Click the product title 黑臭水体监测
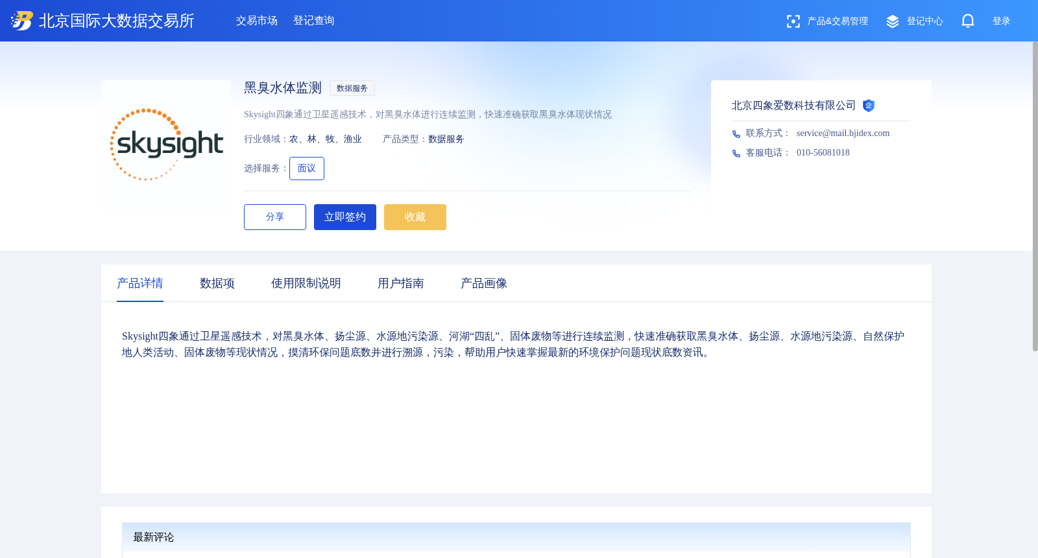Screen dimensions: 1038x558 (x=283, y=88)
